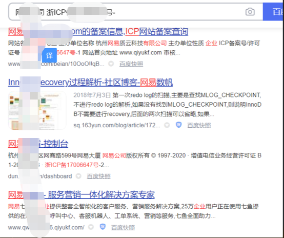Open 百度快照 for the qiyukf.com result
The width and height of the screenshot is (284, 238).
pos(123,227)
